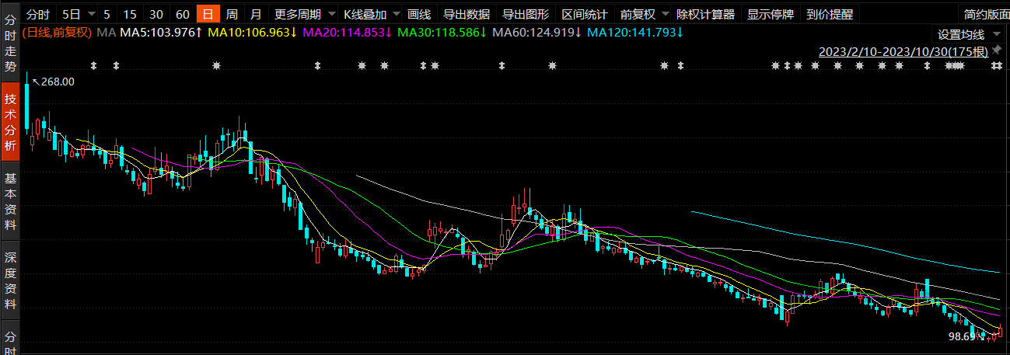
Task: Click the pin icon beside the date range
Action: coord(997,51)
